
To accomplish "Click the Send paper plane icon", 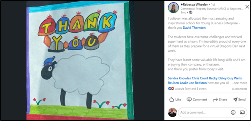I will pos(235,100).
